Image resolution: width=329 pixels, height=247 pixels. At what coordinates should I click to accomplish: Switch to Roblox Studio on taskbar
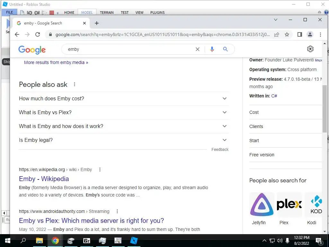134,241
